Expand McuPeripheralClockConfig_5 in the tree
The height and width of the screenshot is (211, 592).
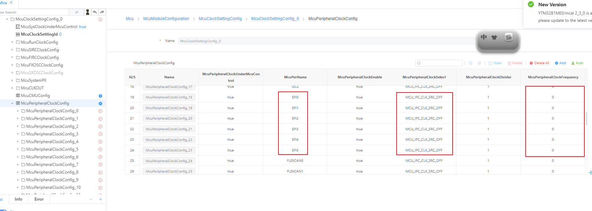click(x=18, y=149)
